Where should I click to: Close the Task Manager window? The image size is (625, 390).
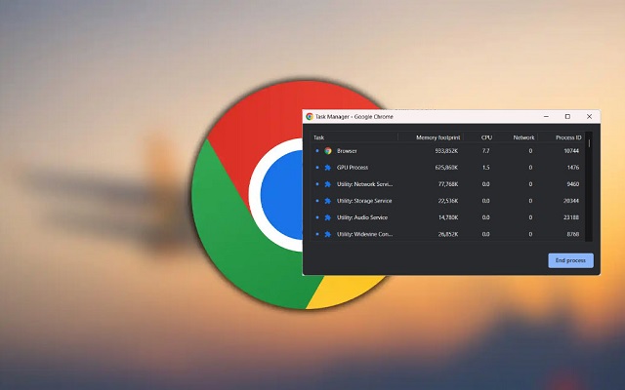589,117
